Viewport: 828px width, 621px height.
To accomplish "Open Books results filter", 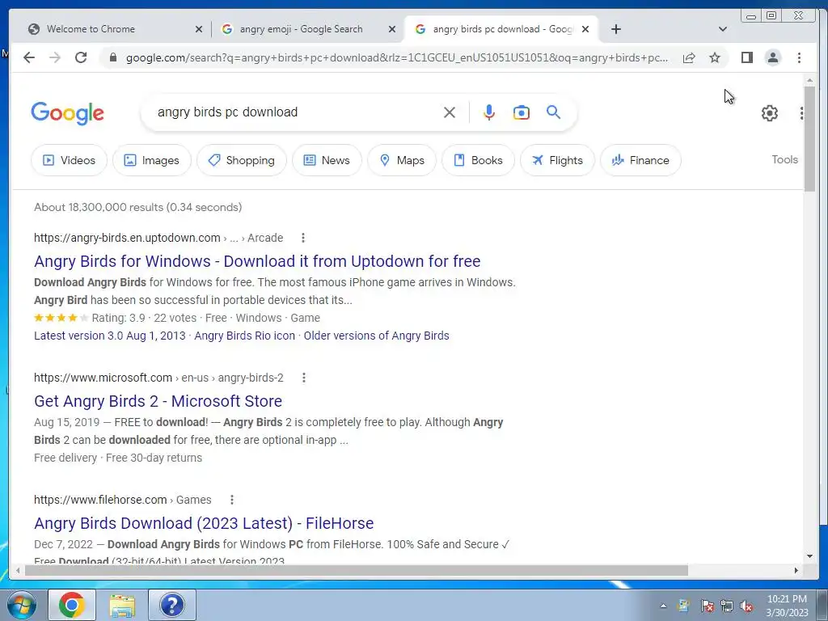I will pyautogui.click(x=479, y=160).
